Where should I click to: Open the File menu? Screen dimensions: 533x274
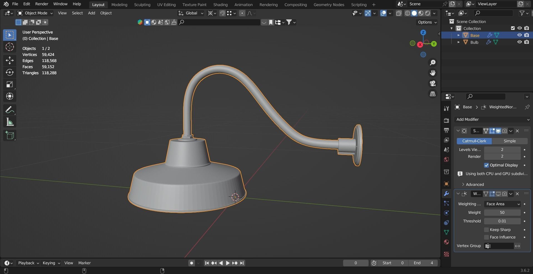15,4
